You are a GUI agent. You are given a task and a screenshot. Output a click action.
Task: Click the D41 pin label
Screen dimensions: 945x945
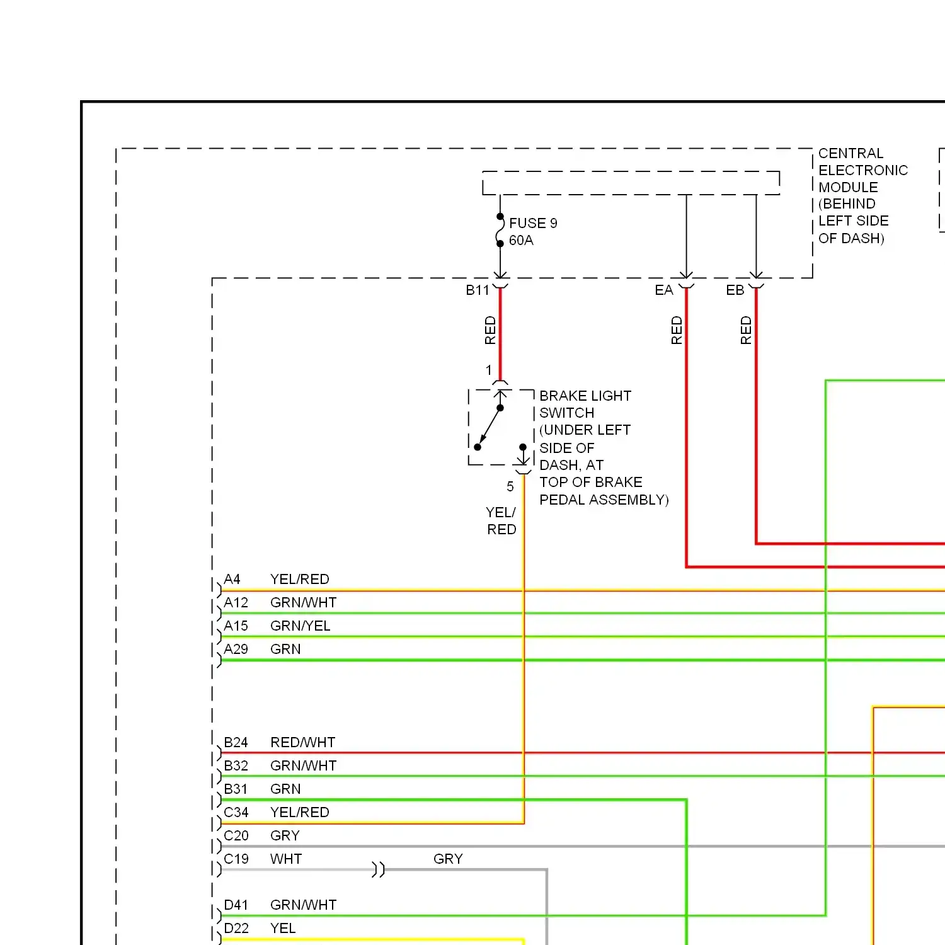click(236, 905)
